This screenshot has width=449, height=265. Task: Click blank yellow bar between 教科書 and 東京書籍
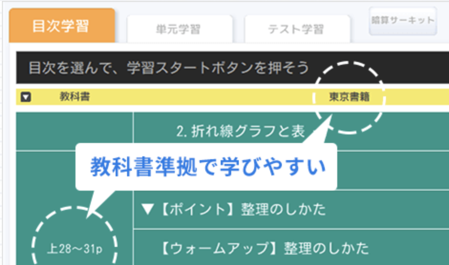[201, 97]
